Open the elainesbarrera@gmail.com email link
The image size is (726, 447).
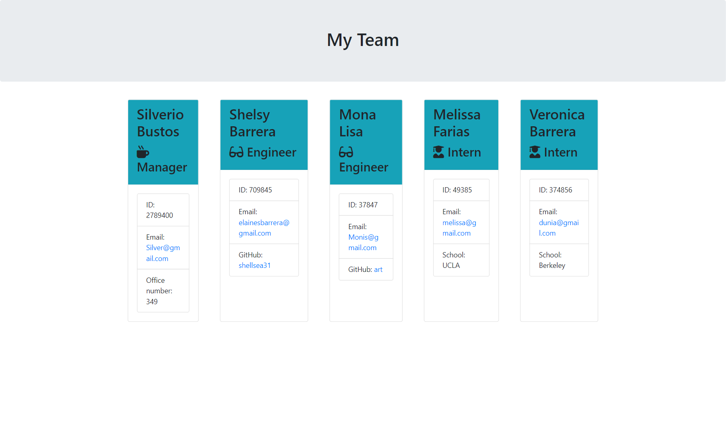[264, 228]
